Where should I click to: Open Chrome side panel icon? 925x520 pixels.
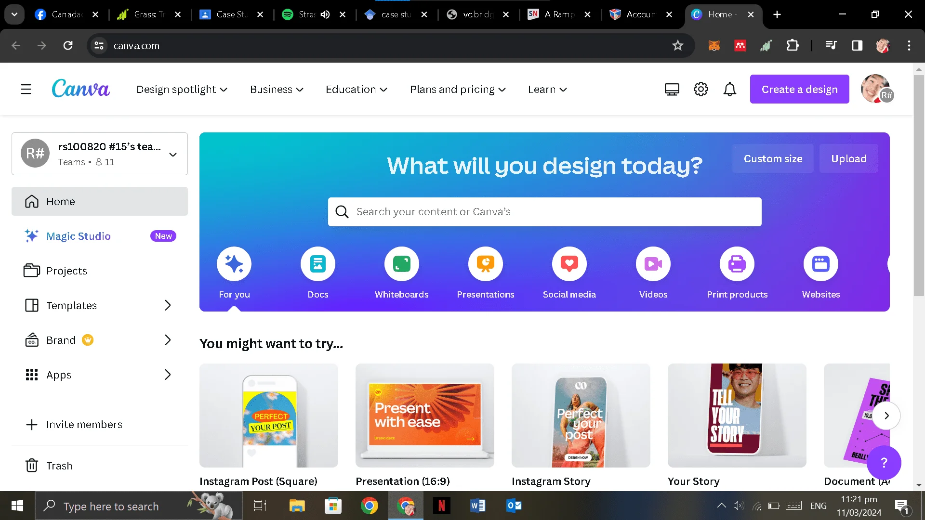(x=857, y=46)
